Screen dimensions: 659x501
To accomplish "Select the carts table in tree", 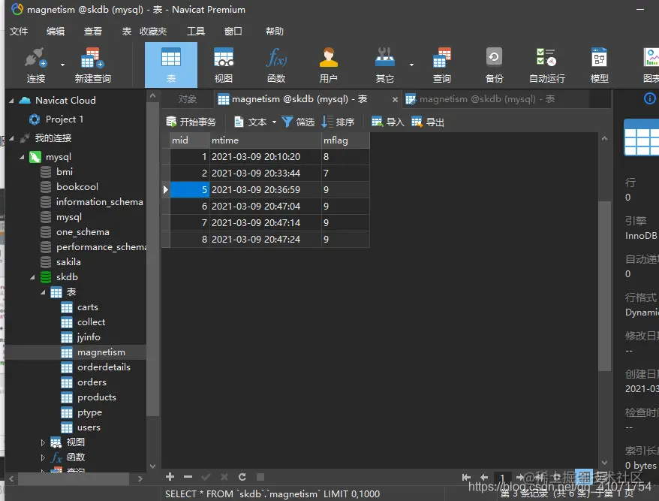I will tap(87, 307).
